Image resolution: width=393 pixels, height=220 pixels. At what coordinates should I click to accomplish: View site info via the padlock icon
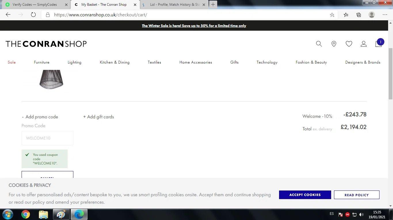(48, 15)
